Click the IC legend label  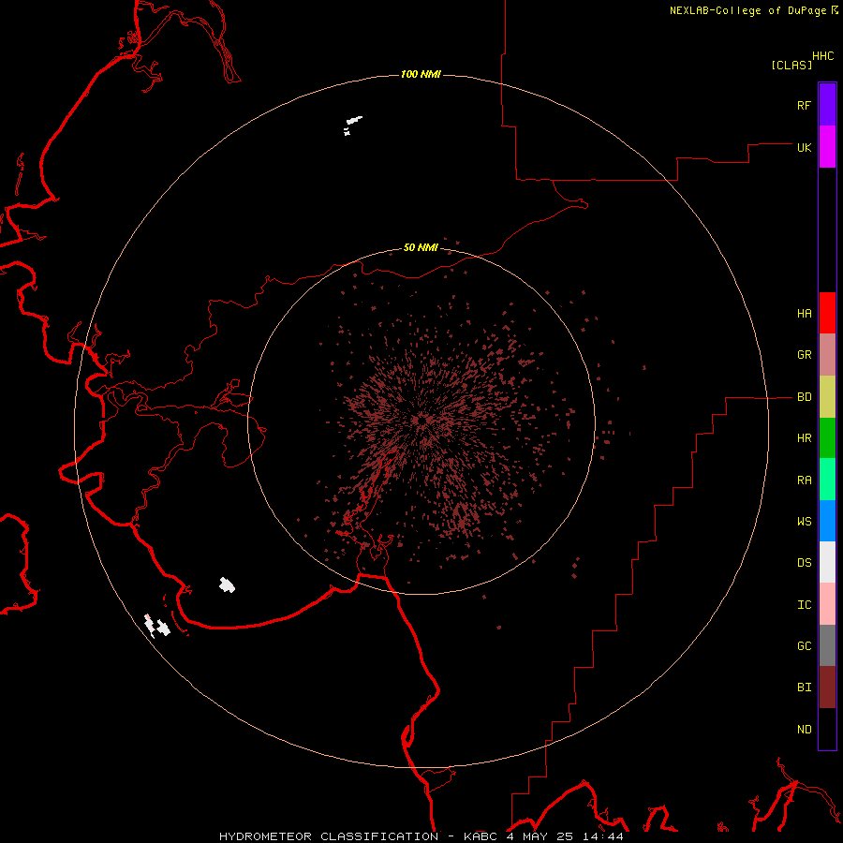(x=804, y=604)
